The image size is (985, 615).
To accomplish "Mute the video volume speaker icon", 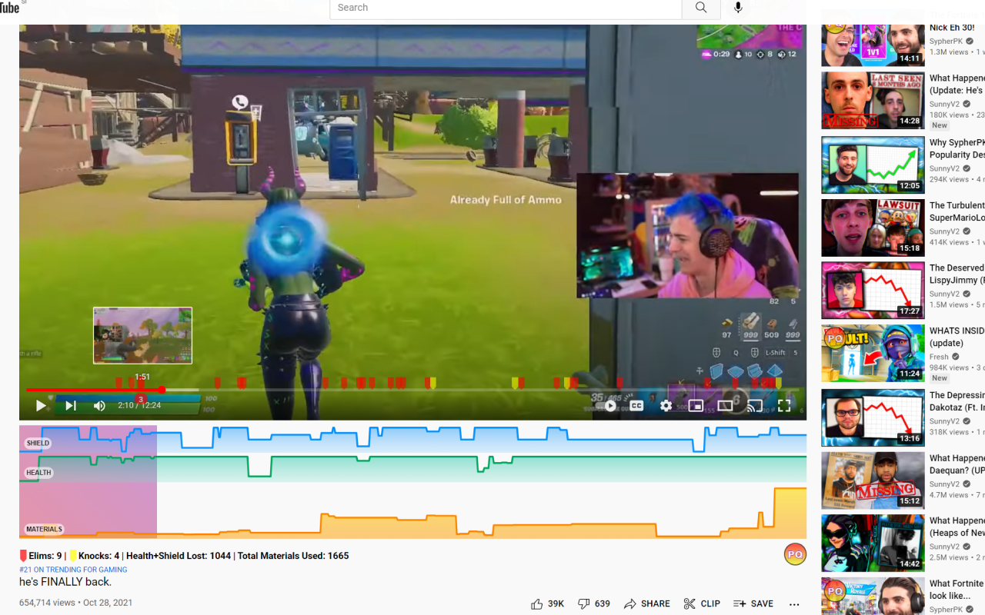I will 99,406.
